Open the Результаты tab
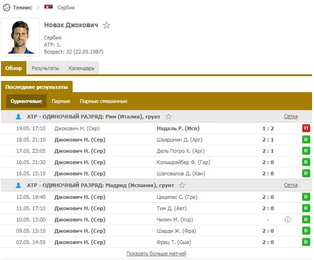Image resolution: width=314 pixels, height=260 pixels. pyautogui.click(x=45, y=68)
